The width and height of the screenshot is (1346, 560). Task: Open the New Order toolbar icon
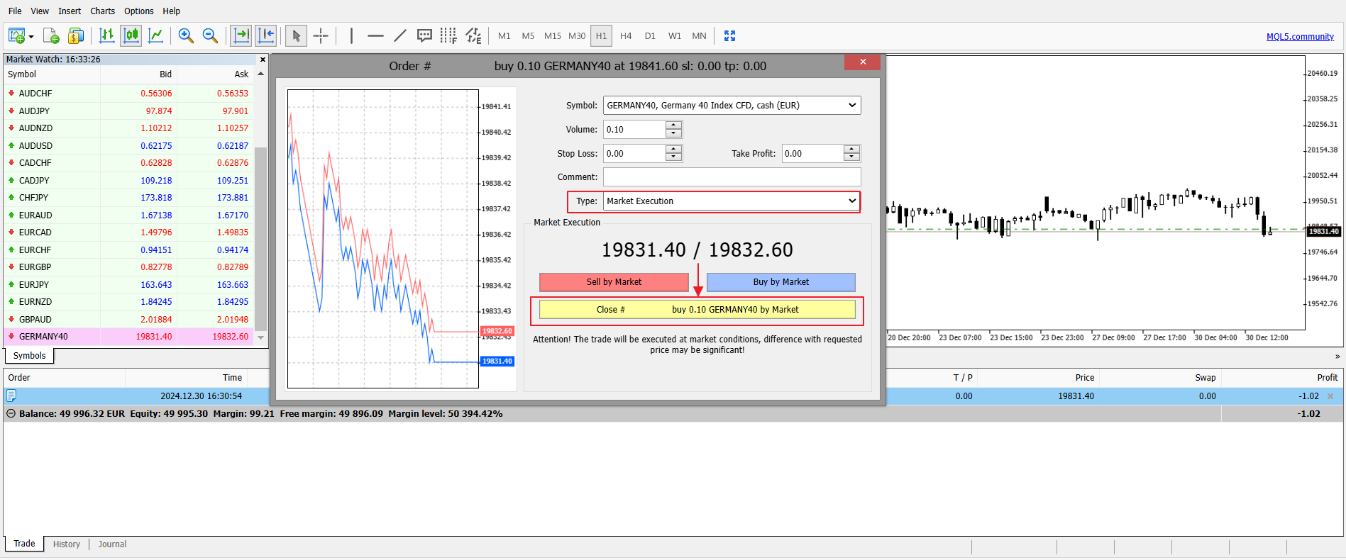(51, 35)
